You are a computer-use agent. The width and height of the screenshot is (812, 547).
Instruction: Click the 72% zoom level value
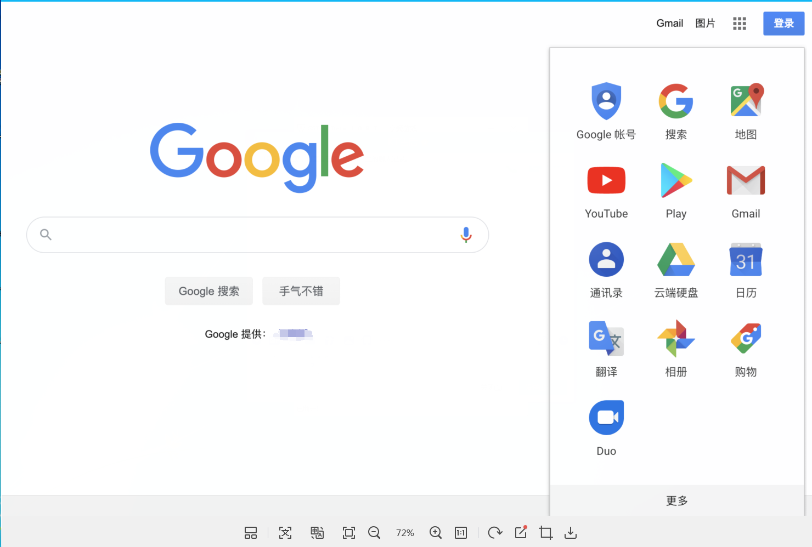pyautogui.click(x=405, y=533)
